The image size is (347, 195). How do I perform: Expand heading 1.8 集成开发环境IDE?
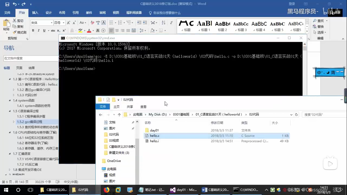pyautogui.click(x=10, y=170)
